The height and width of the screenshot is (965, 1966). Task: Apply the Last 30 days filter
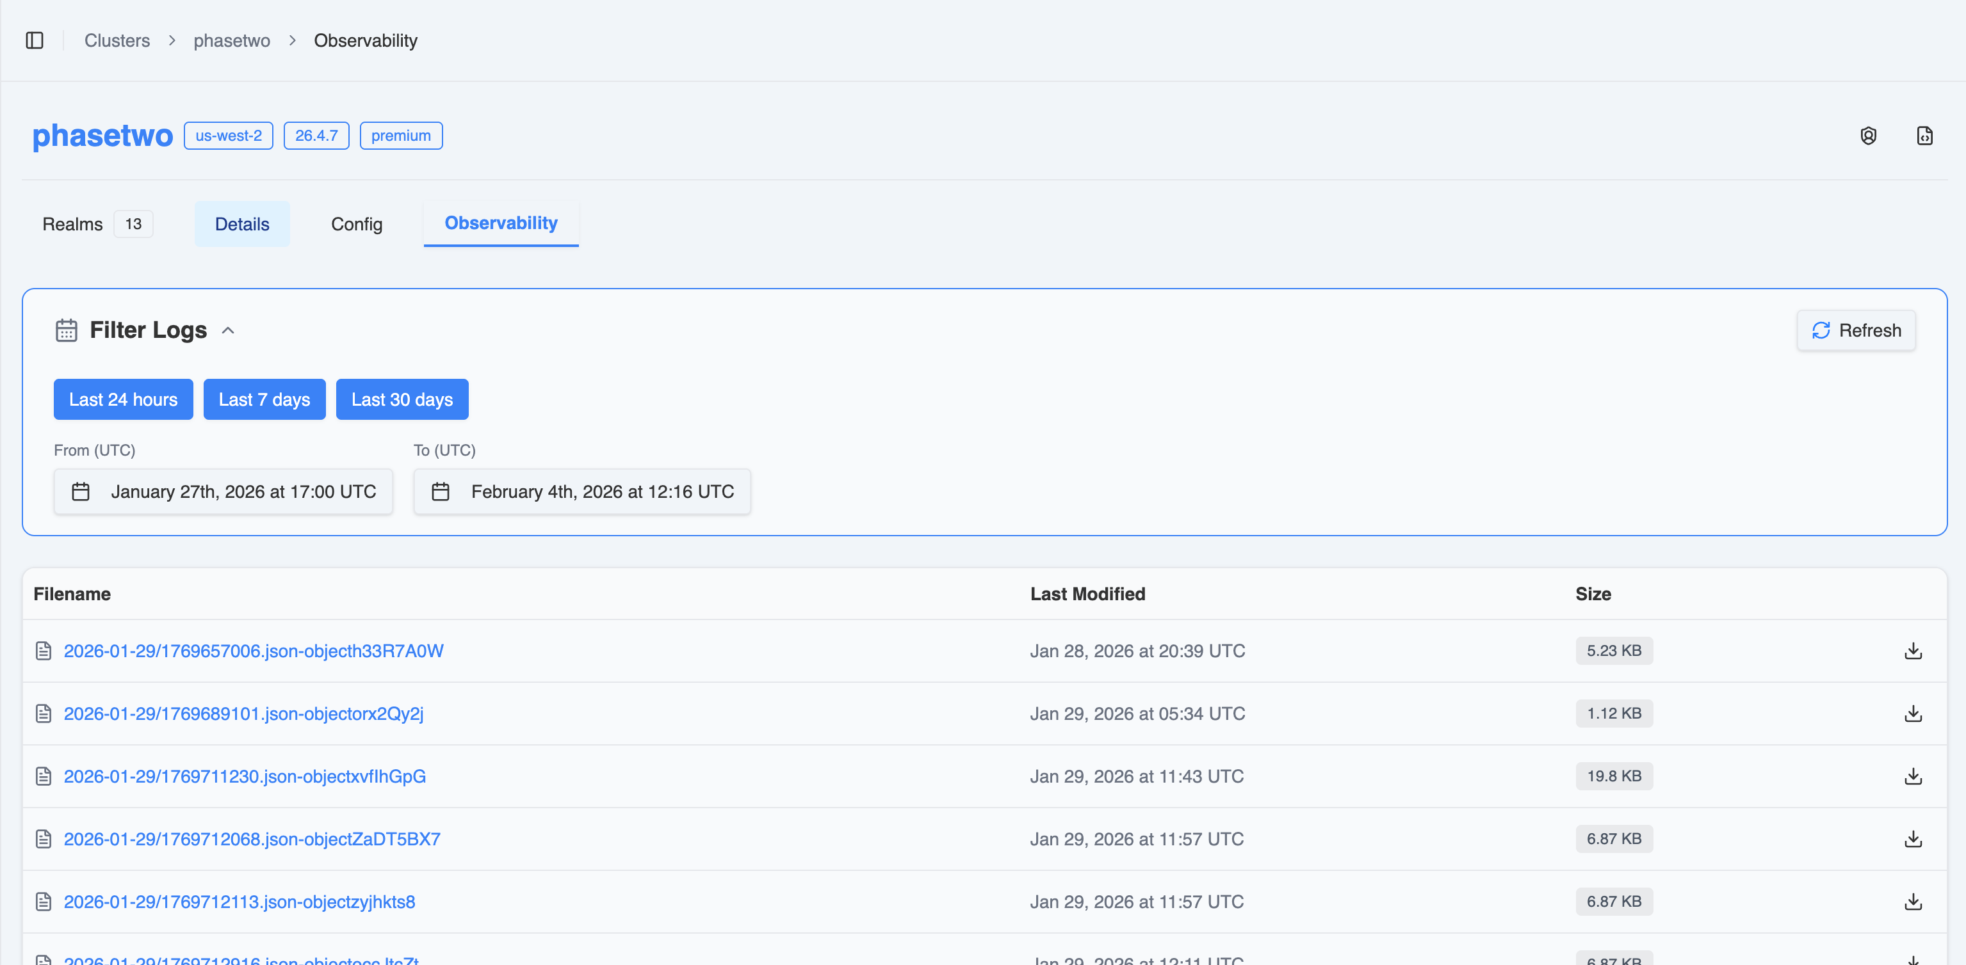[402, 400]
